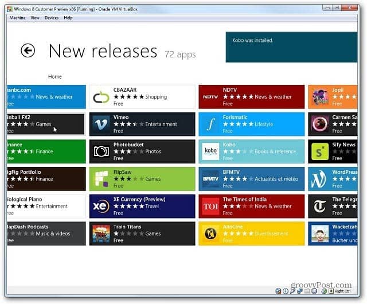Screen dimensions: 367x304
Task: Open the Forismatic f icon
Action: pyautogui.click(x=210, y=124)
